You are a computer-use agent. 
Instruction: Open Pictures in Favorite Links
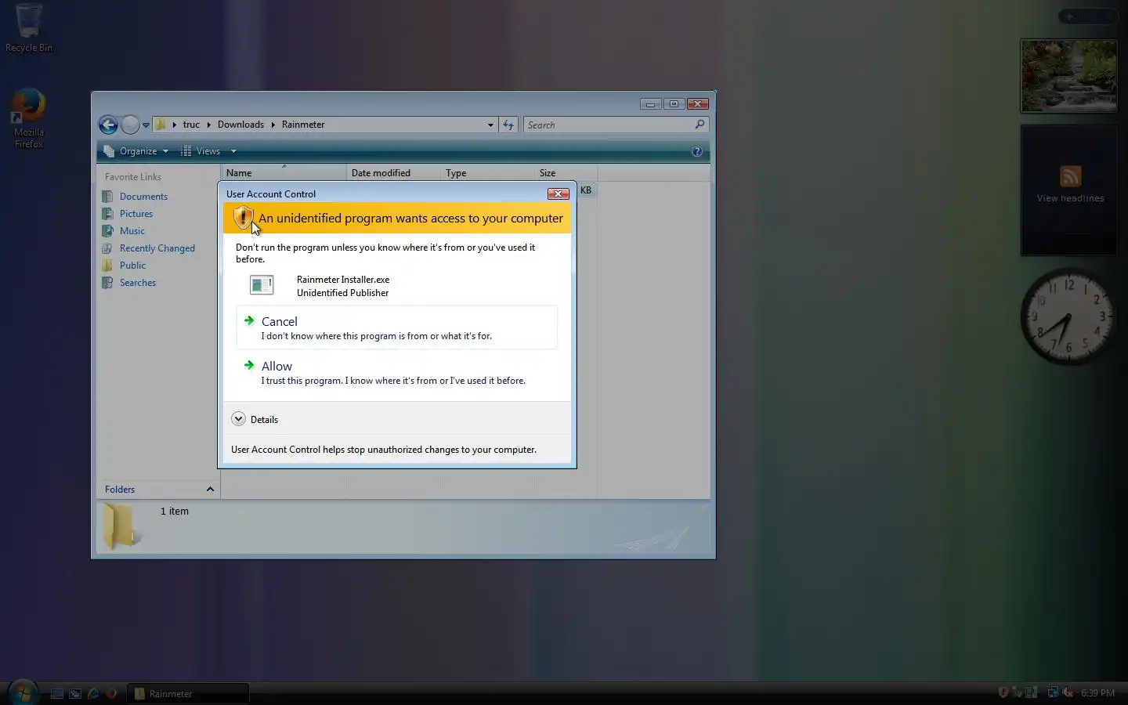(x=136, y=214)
